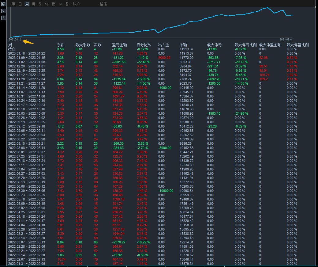The image size is (318, 267).
Task: Switch to the 年 yearly tab
Action: coord(47,4)
